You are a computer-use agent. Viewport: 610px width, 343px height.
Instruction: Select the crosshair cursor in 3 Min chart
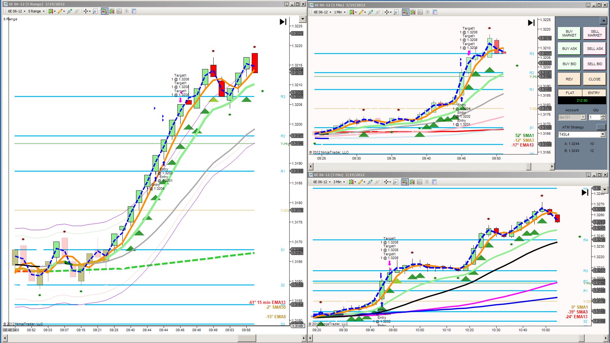tap(387, 182)
